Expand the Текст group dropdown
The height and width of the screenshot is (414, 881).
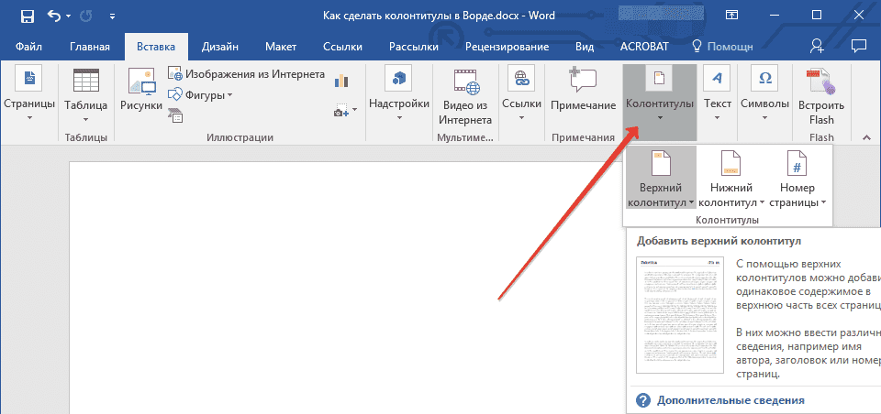718,94
